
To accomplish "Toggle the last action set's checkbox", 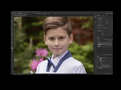I will coord(97,68).
